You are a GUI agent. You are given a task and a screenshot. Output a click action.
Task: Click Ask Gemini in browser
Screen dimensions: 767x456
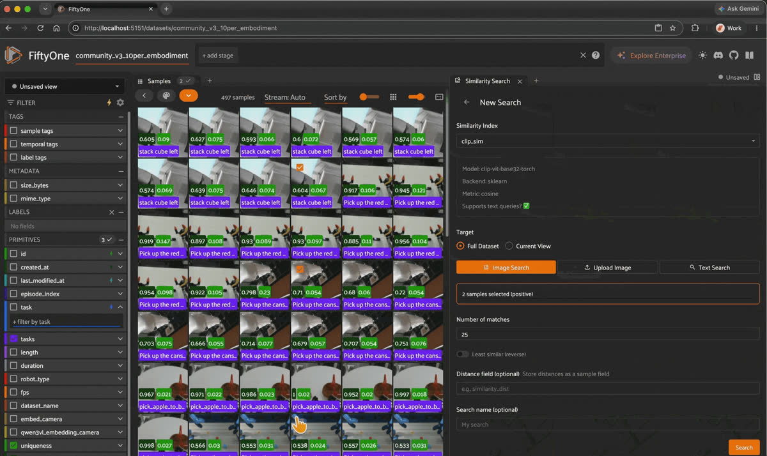738,9
